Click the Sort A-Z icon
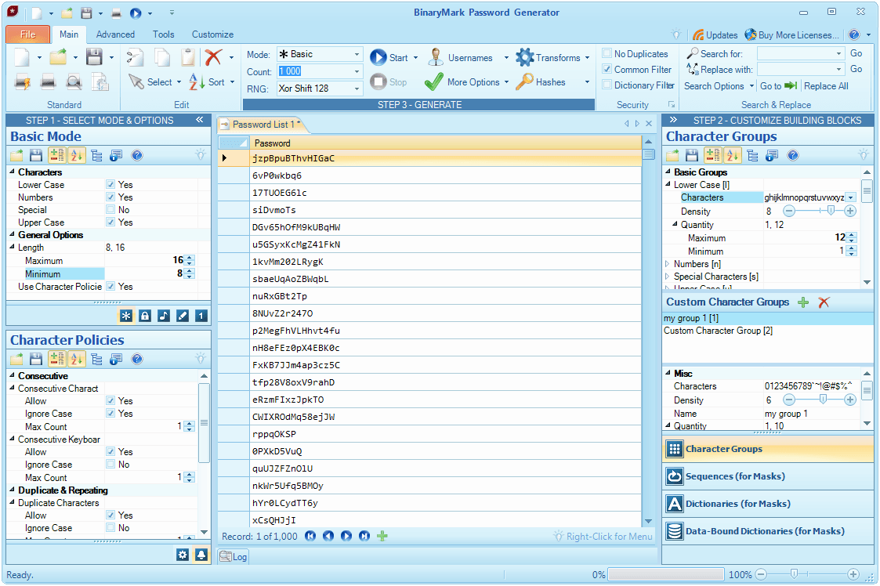 [x=197, y=82]
